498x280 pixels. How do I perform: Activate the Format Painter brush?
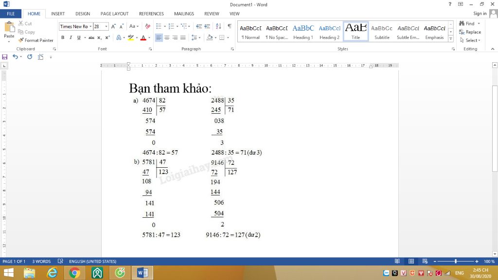pyautogui.click(x=36, y=40)
